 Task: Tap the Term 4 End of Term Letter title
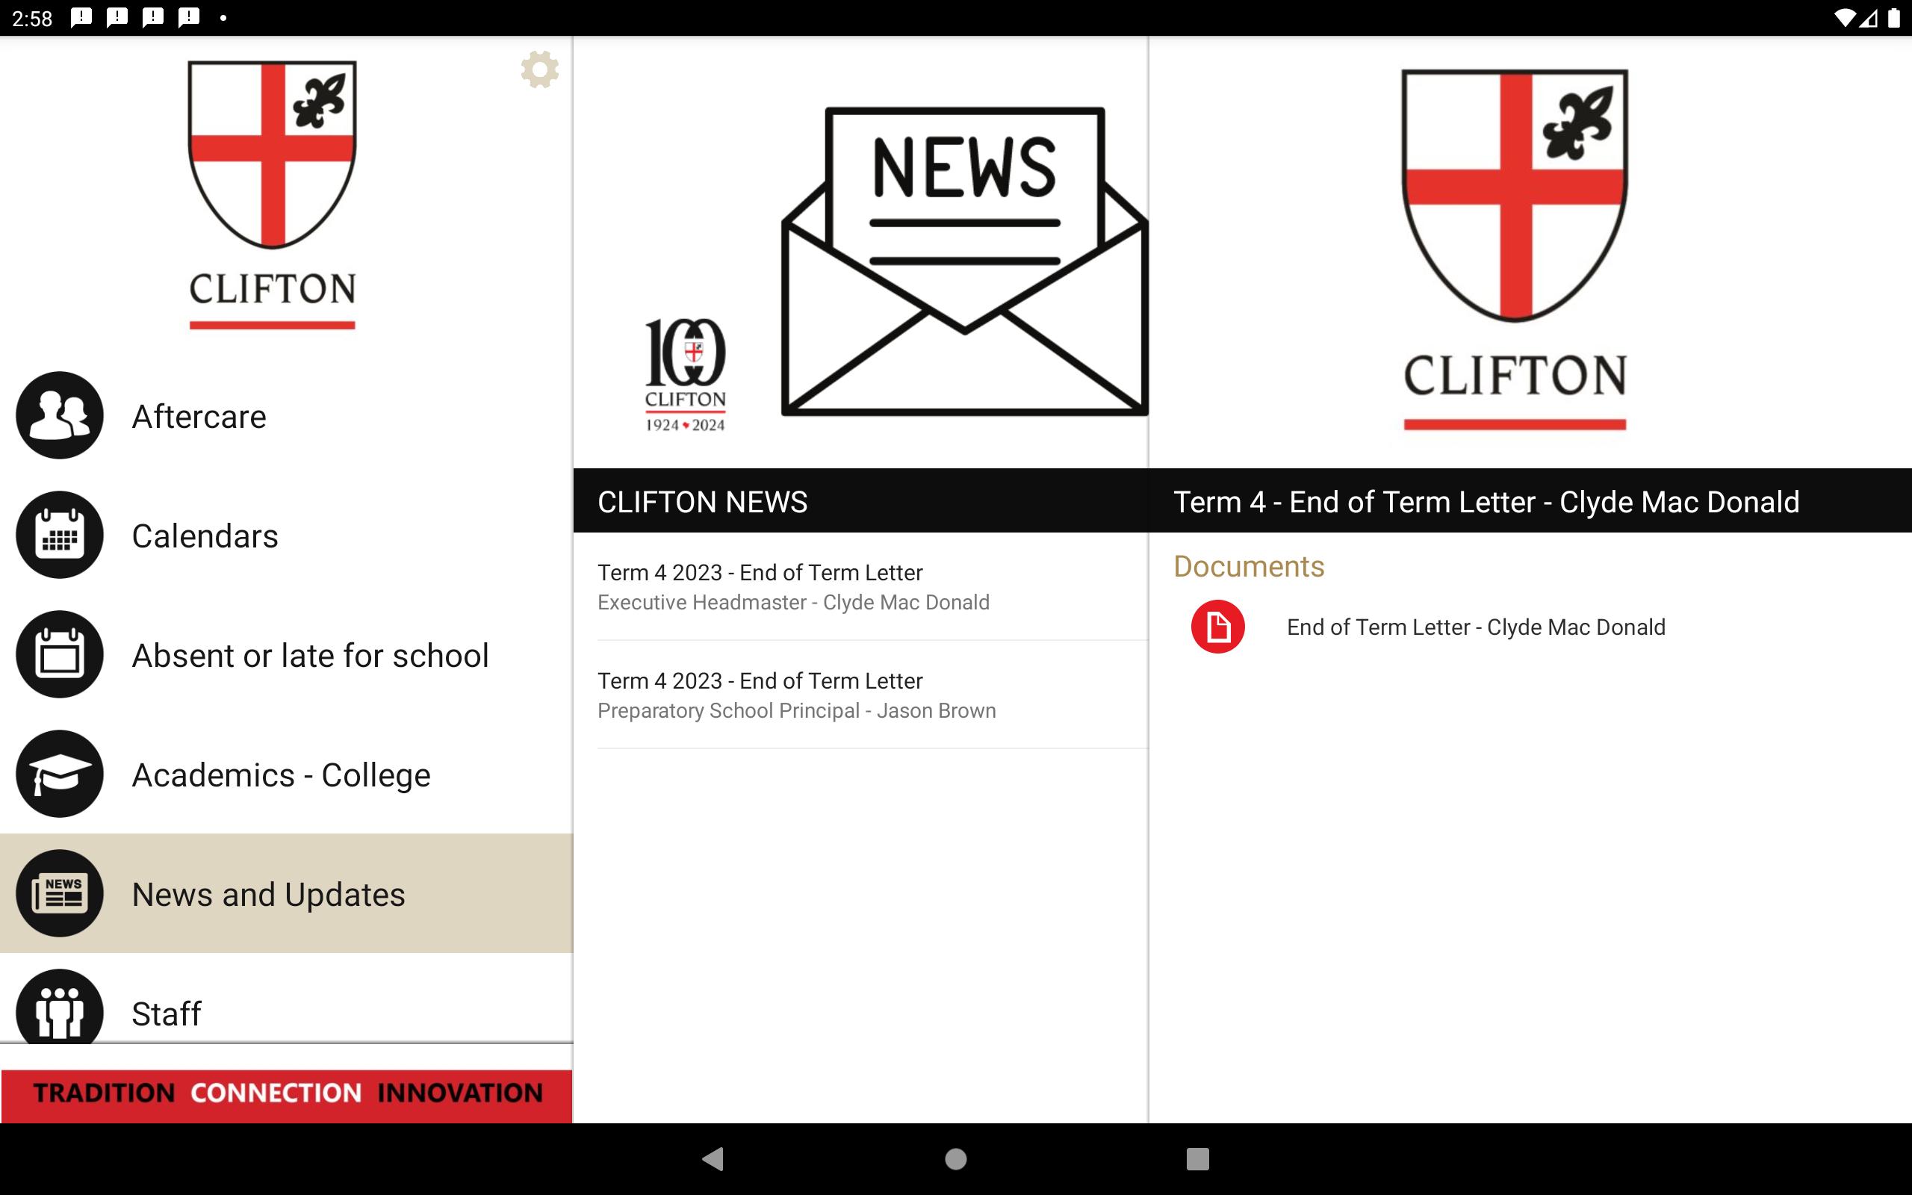click(x=1486, y=502)
